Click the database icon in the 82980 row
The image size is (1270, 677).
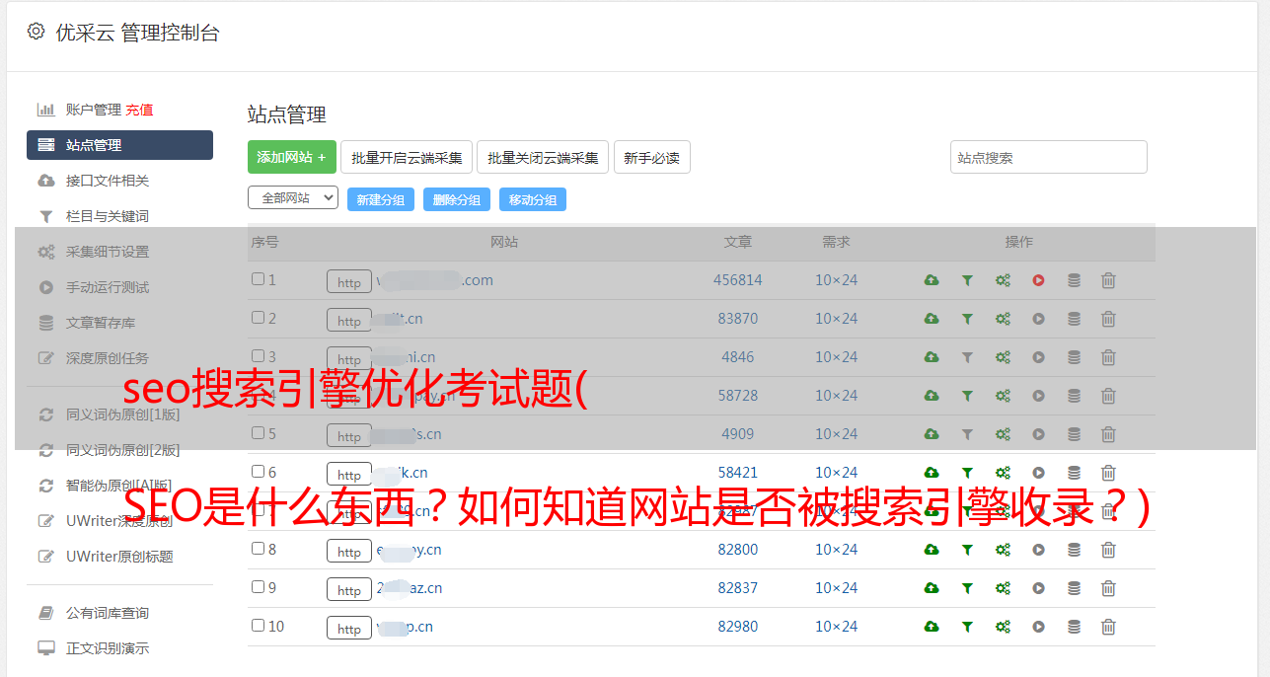1074,627
